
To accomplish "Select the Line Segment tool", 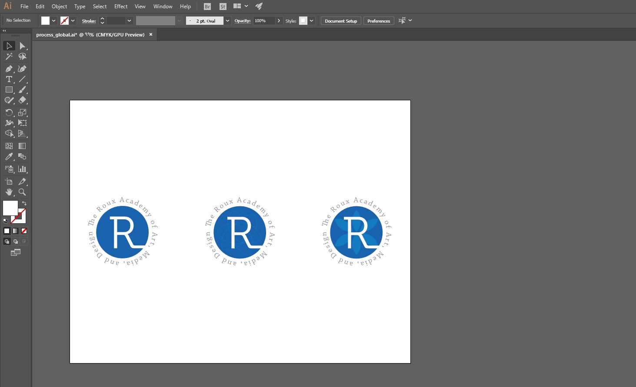I will (x=23, y=79).
